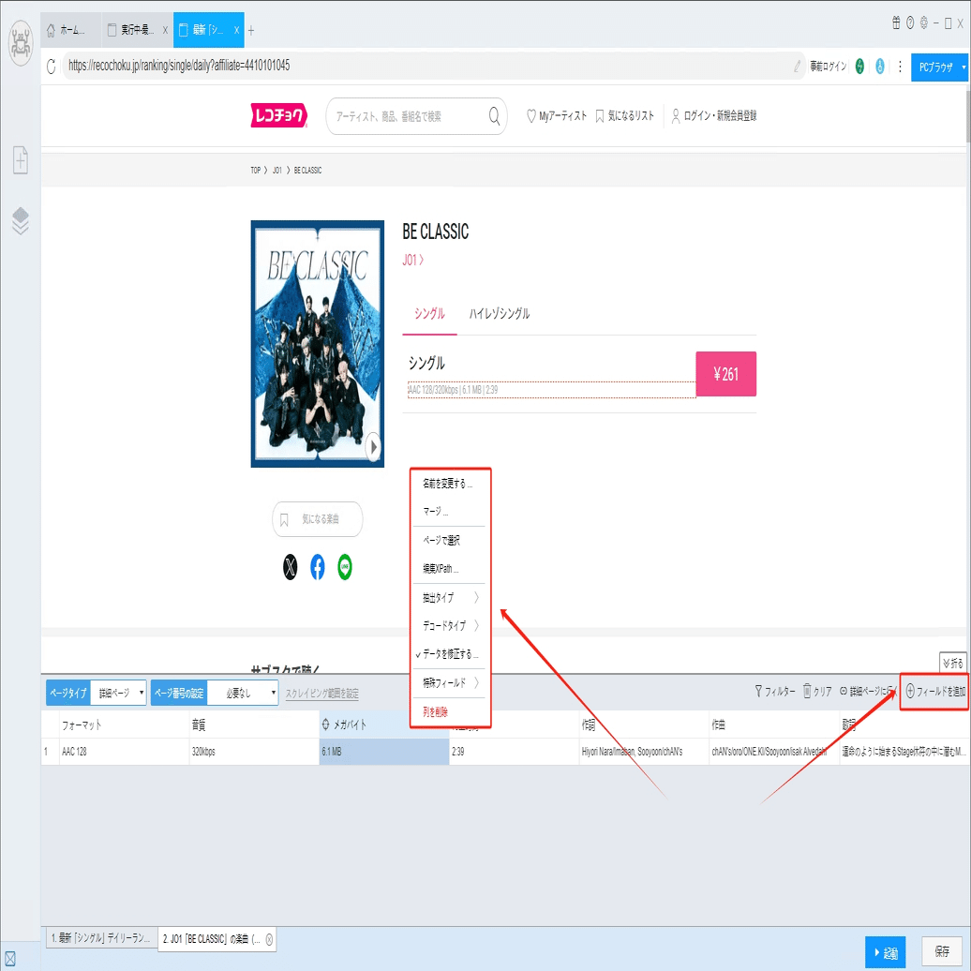Image resolution: width=971 pixels, height=971 pixels.
Task: Click the bottom-left crossed box icon
Action: pos(10,960)
